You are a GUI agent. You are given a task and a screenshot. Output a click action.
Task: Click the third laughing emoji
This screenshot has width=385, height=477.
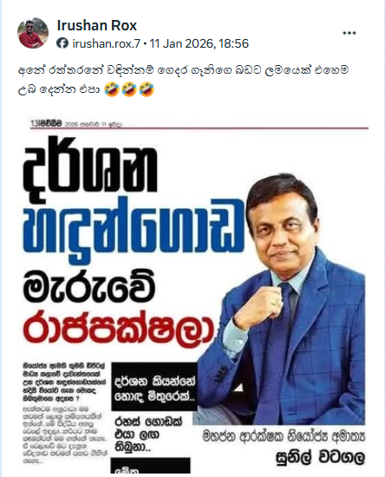point(147,89)
